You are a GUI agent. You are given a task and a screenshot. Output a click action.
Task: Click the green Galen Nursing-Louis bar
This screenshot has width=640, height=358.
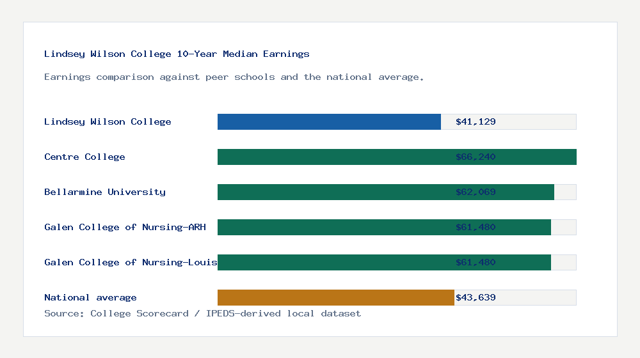(384, 262)
